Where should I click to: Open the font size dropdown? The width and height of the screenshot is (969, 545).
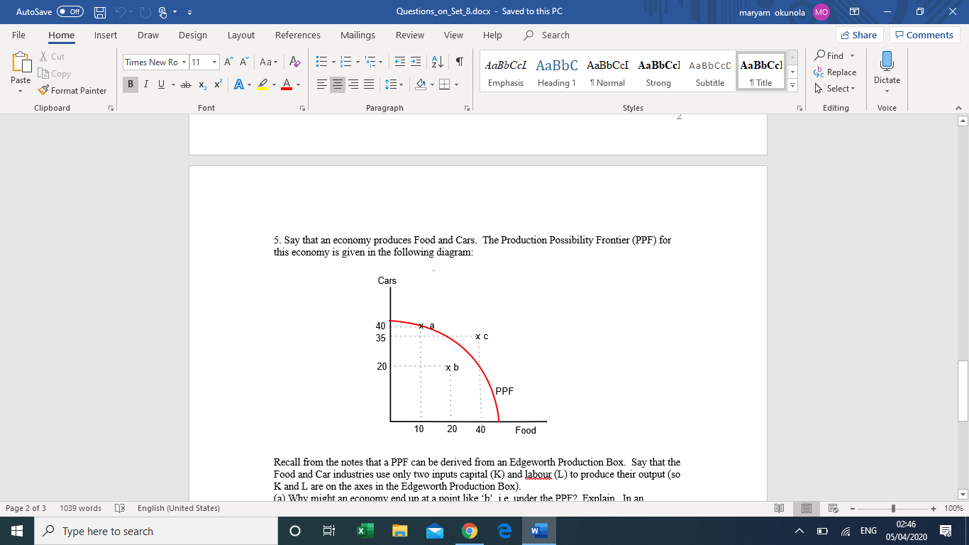(x=214, y=62)
